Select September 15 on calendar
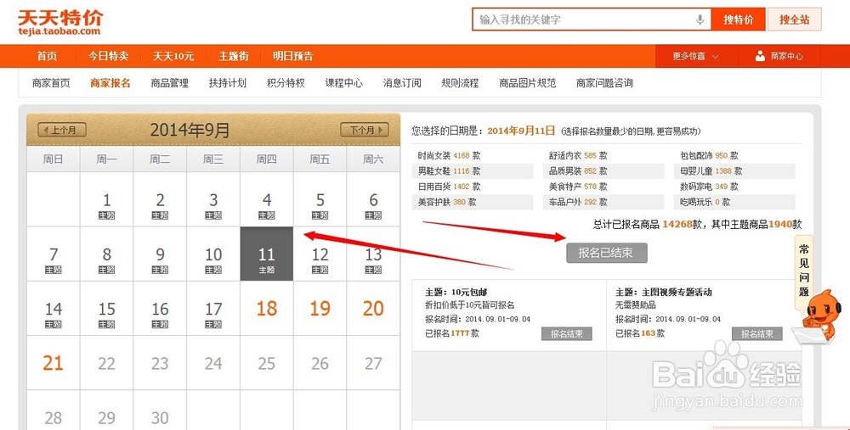 pos(107,309)
